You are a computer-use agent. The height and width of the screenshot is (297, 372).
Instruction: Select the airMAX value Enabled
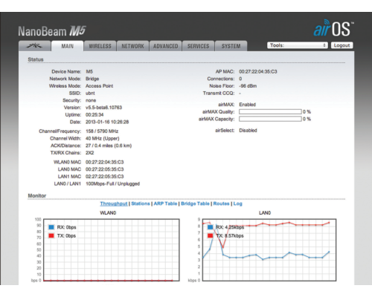(x=247, y=105)
